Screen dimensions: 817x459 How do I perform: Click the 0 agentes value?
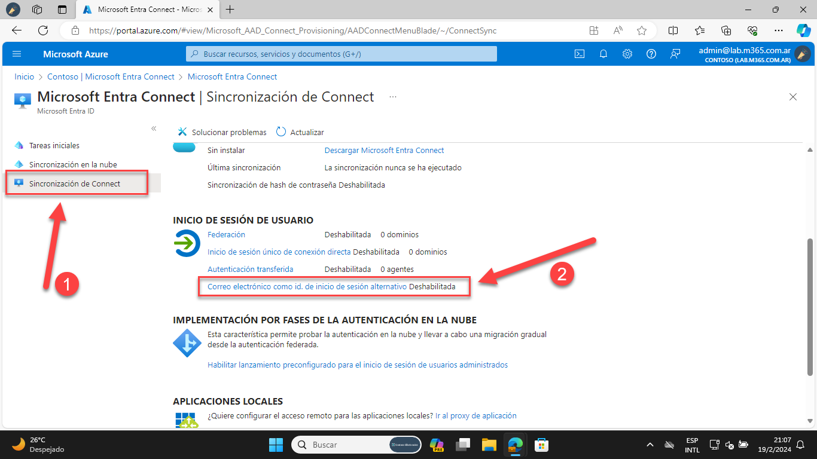pyautogui.click(x=397, y=269)
